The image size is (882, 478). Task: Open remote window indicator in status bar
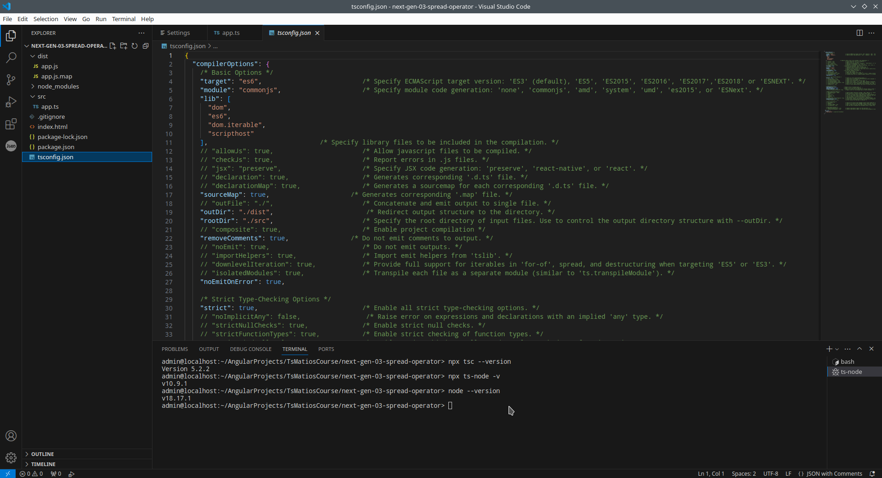click(8, 474)
